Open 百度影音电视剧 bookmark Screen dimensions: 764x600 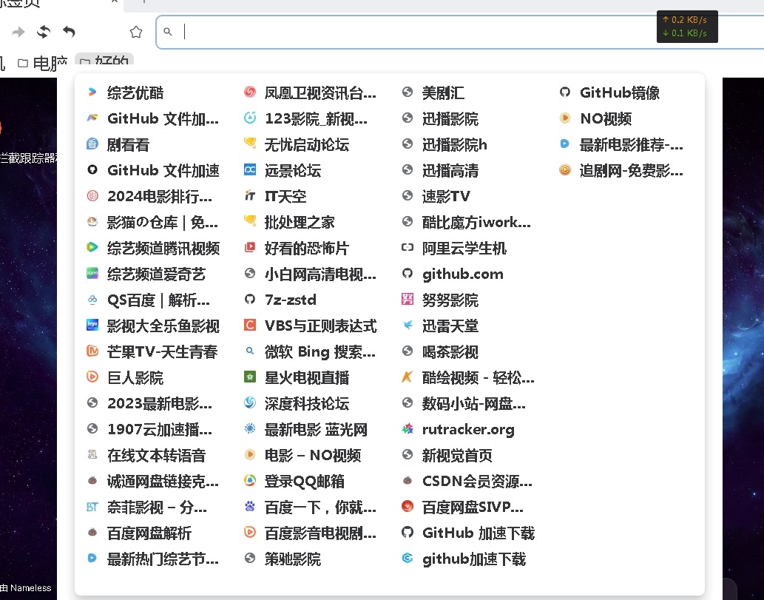tap(311, 533)
